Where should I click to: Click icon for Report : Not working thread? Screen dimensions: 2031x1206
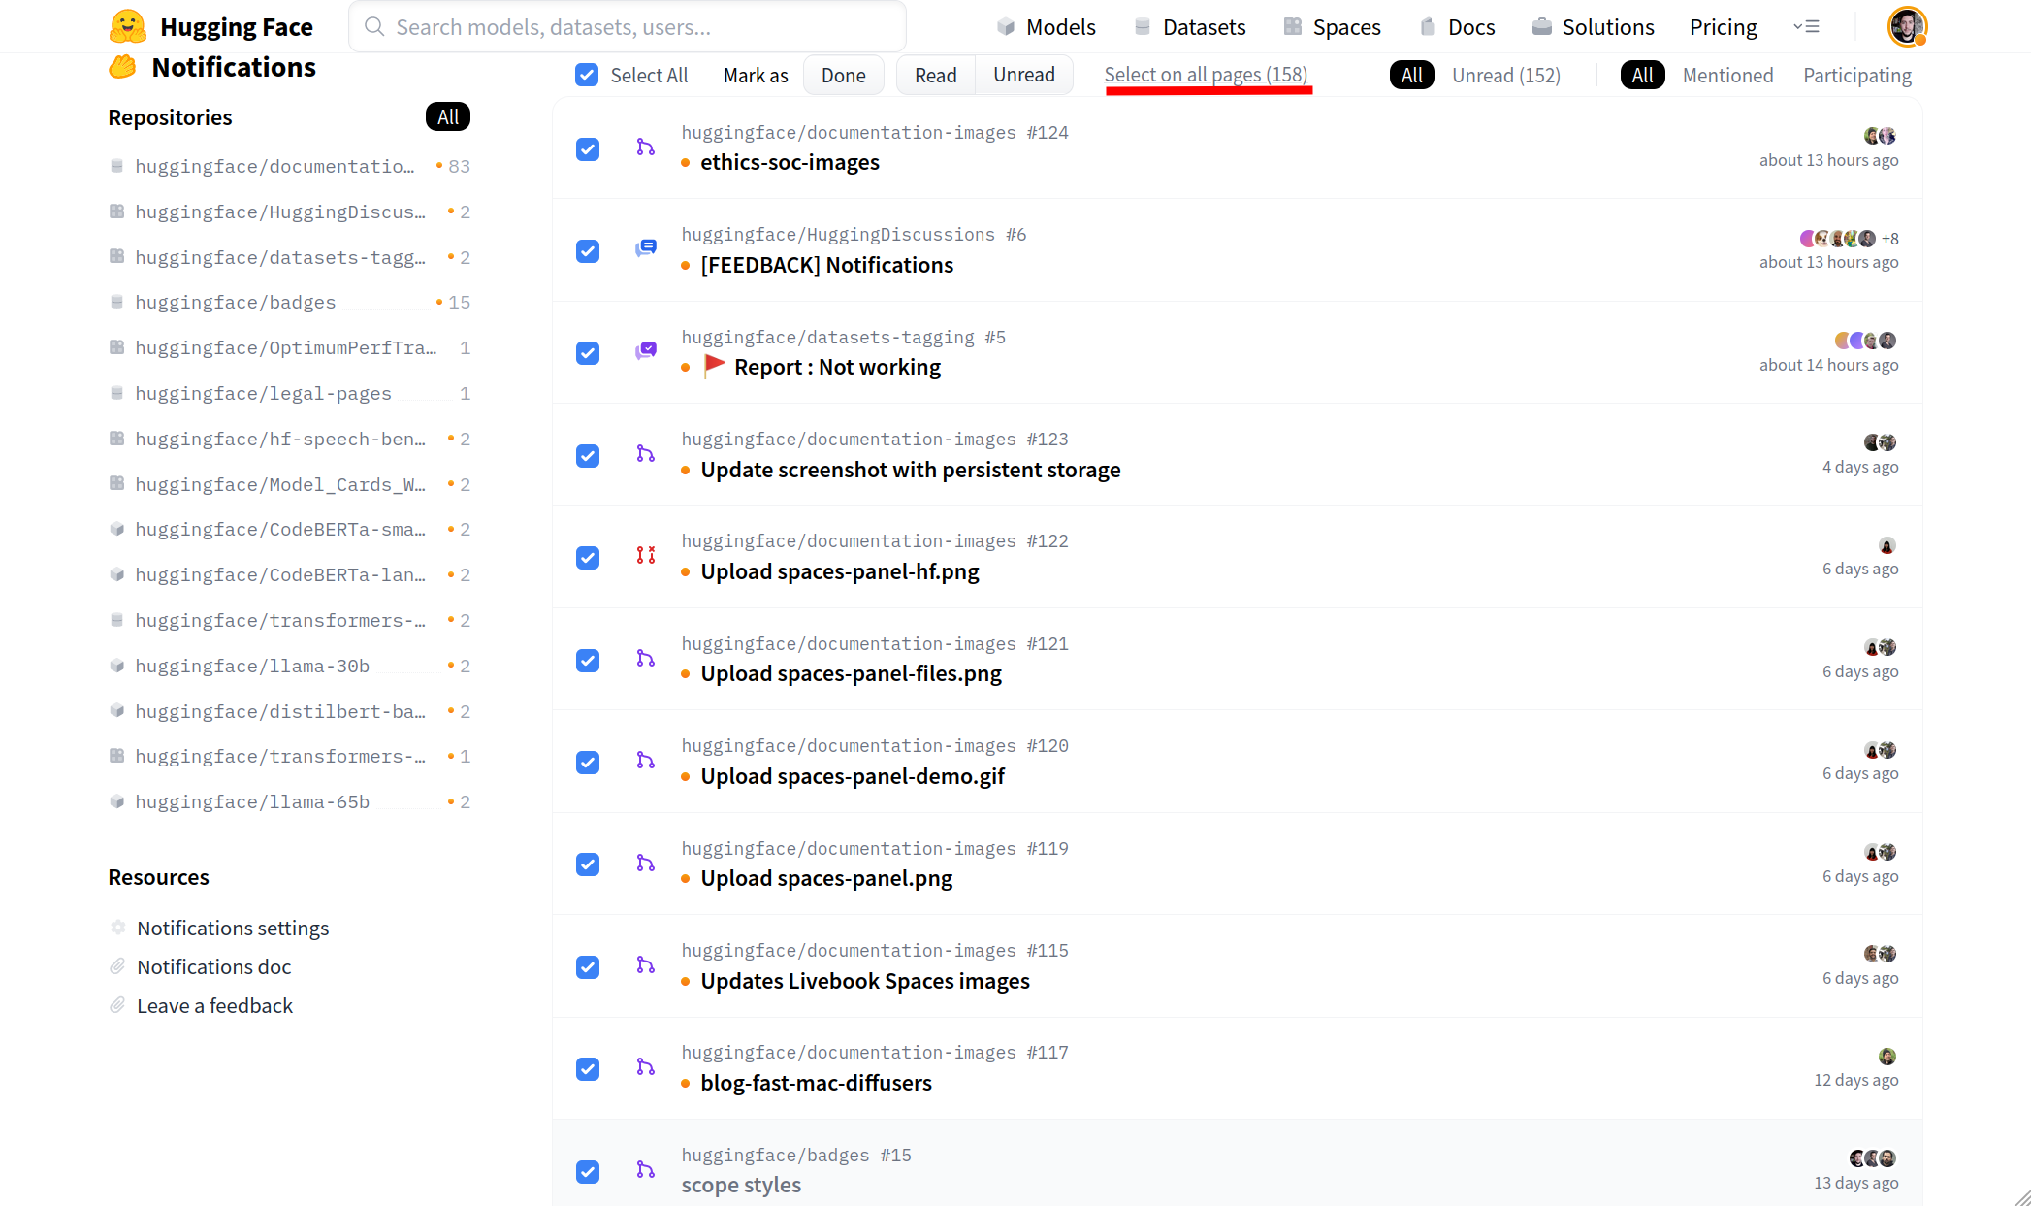645,351
